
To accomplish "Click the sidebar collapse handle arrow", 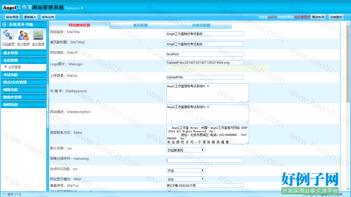I will click(x=48, y=105).
